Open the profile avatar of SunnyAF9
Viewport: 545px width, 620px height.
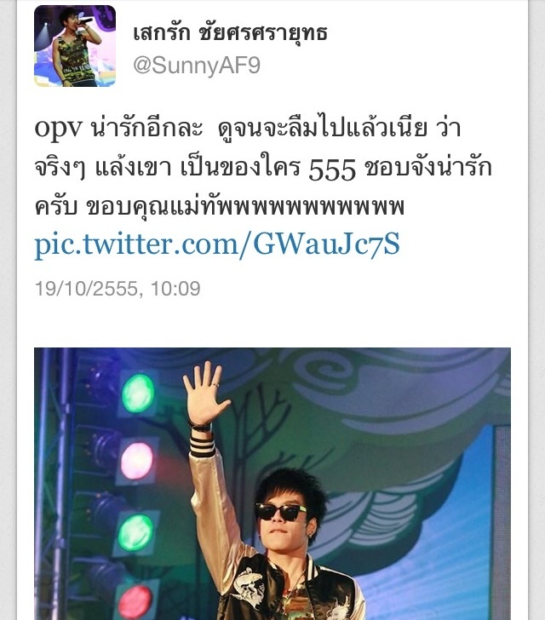coord(75,46)
